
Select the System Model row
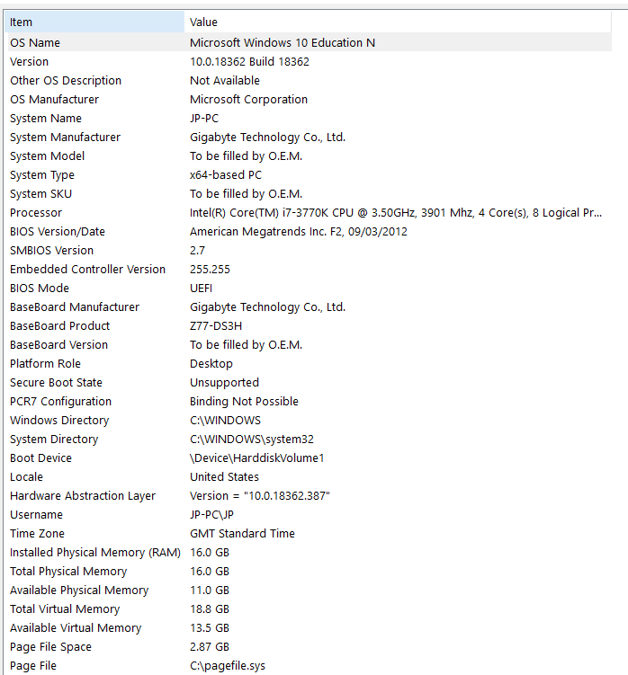click(47, 156)
